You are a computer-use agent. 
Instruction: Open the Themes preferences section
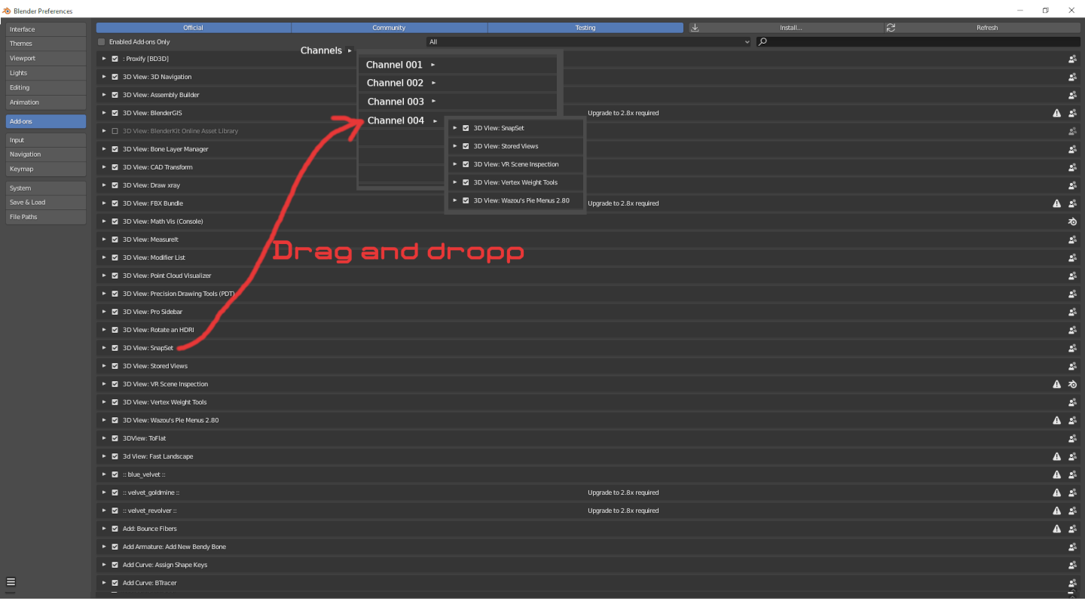45,44
